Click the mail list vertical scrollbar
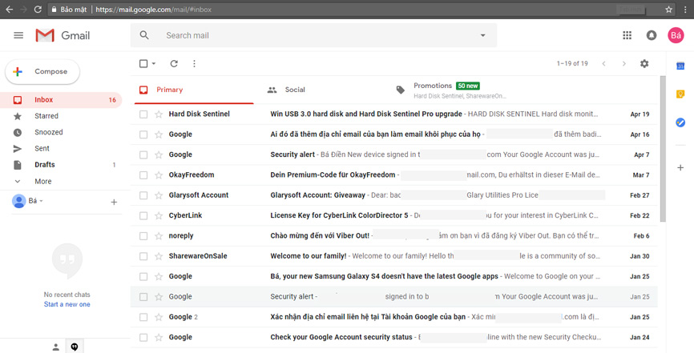The width and height of the screenshot is (694, 353). (x=663, y=149)
